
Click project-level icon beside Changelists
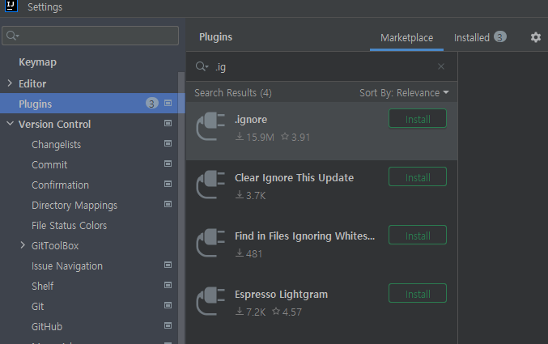168,143
